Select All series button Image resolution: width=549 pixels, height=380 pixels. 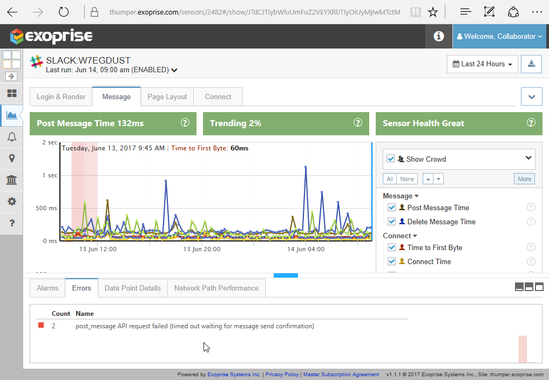coord(390,179)
